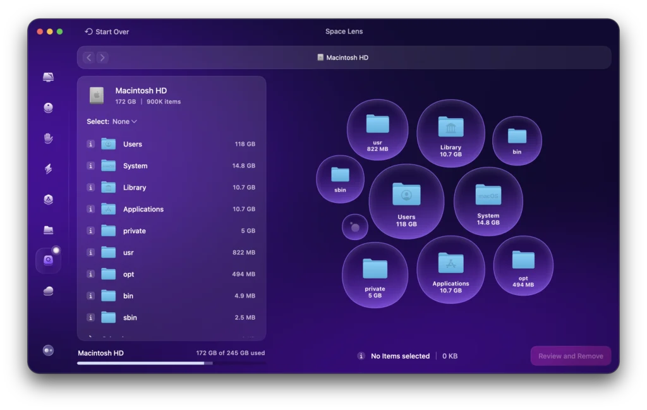
Task: Click the back chevron in navigation bar
Action: pyautogui.click(x=88, y=57)
